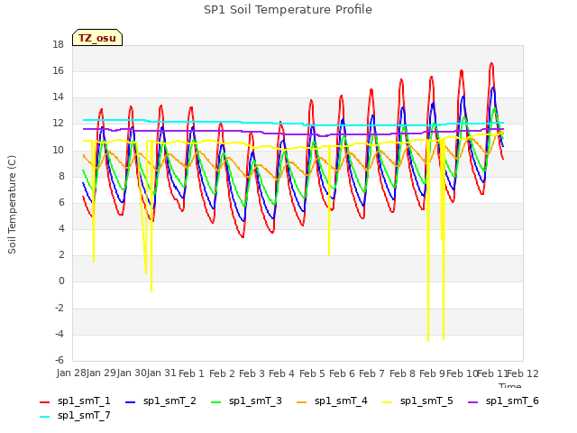The width and height of the screenshot is (577, 433).
Task: Click the 2 y-axis tick label
Action: pos(61,254)
